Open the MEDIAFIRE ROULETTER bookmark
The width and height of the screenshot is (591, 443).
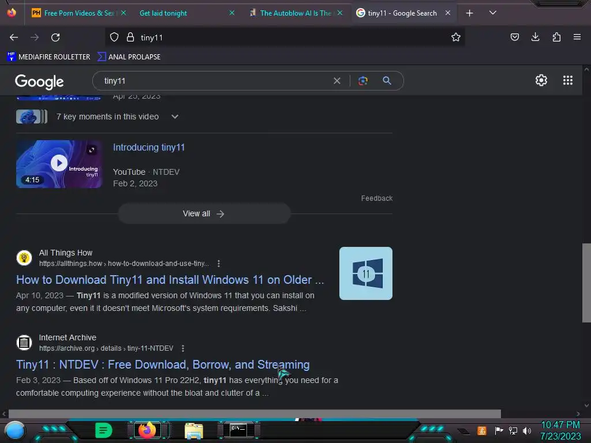(48, 57)
